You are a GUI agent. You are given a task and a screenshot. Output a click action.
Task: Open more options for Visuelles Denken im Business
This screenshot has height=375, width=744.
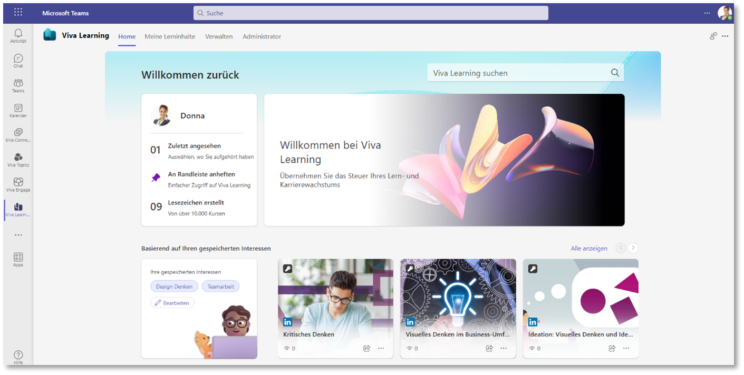click(x=504, y=348)
